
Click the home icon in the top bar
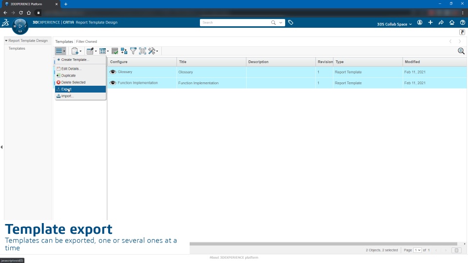click(x=452, y=23)
